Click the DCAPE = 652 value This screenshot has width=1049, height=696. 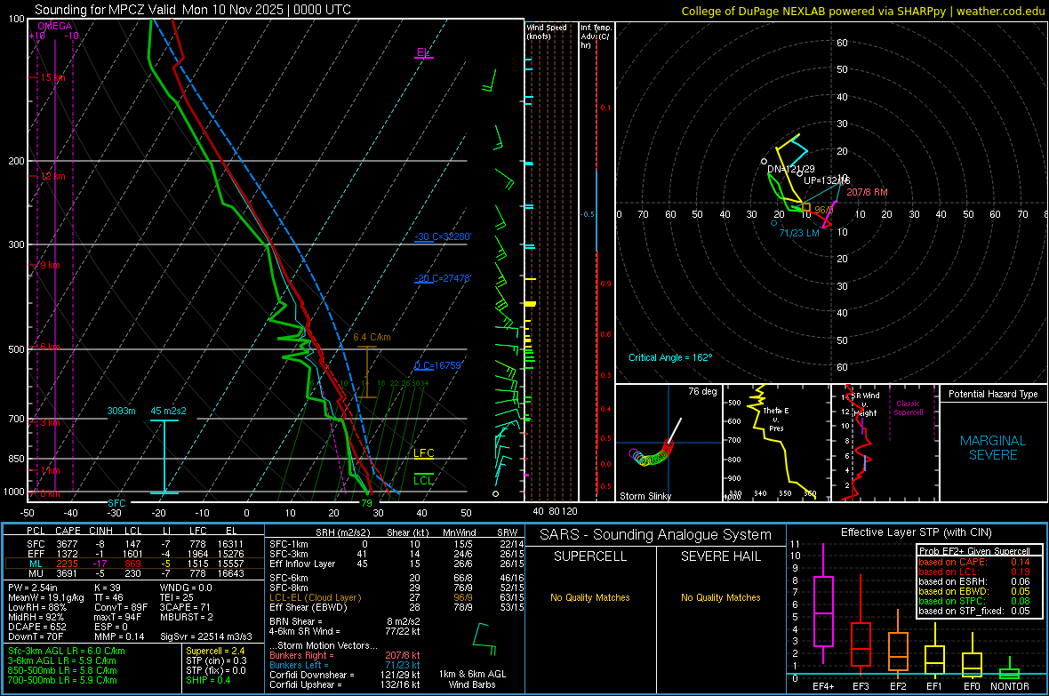pos(36,627)
